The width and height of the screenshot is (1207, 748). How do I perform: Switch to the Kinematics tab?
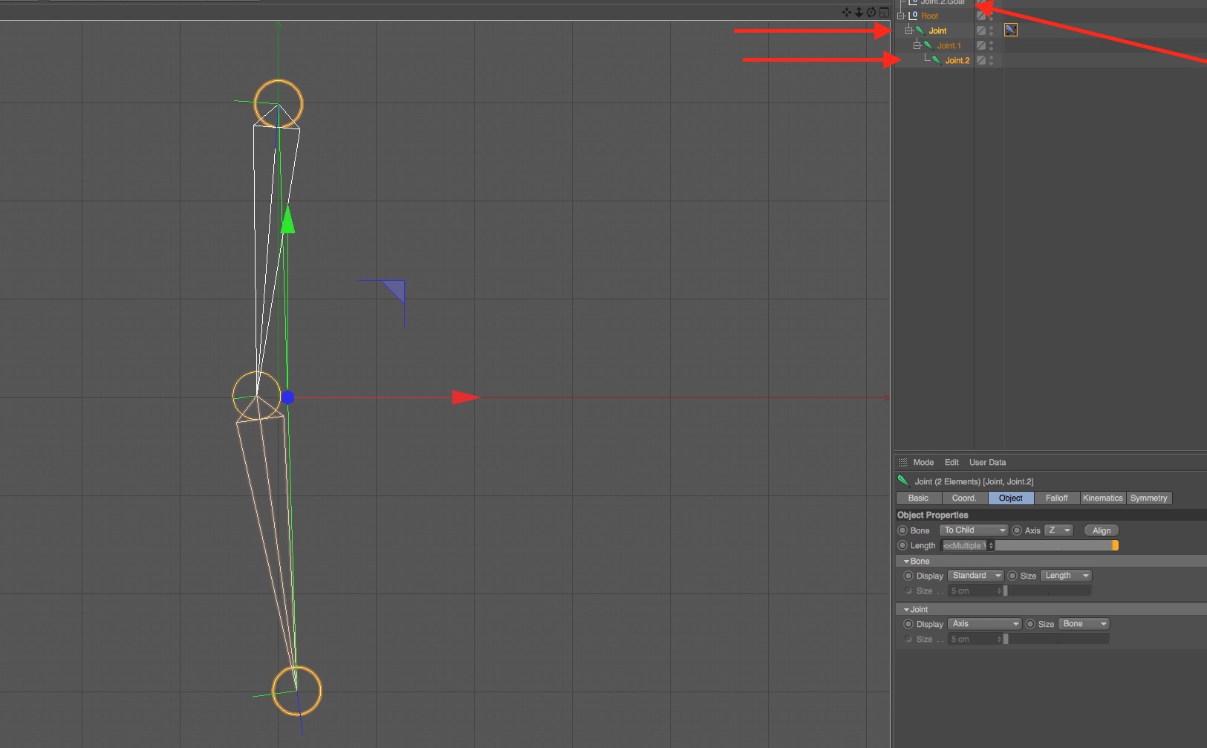click(x=1103, y=498)
